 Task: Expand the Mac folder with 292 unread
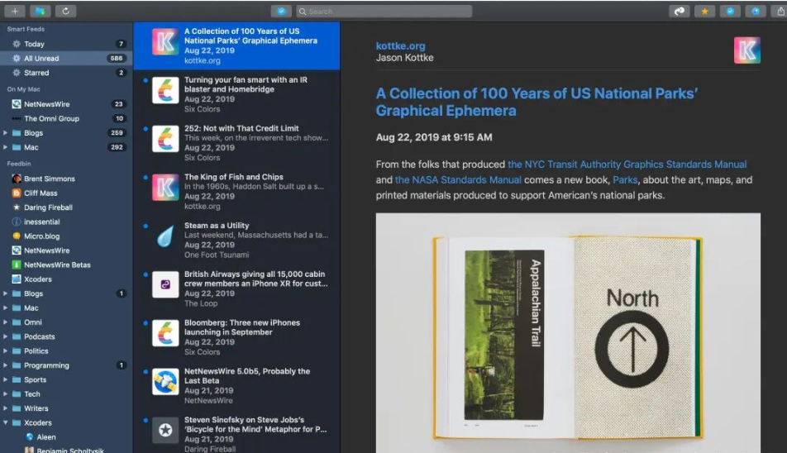point(6,147)
